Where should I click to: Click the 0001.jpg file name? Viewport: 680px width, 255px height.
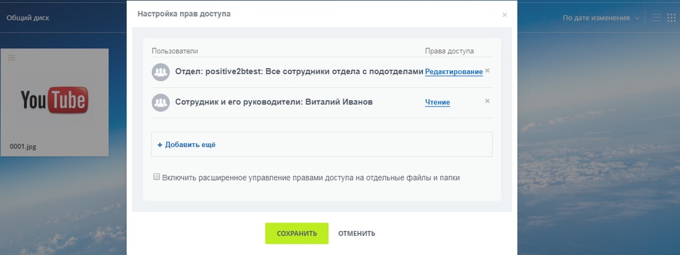(x=23, y=146)
